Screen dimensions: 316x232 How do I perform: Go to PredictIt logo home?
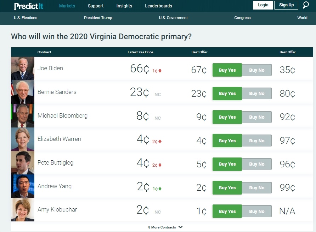(28, 6)
